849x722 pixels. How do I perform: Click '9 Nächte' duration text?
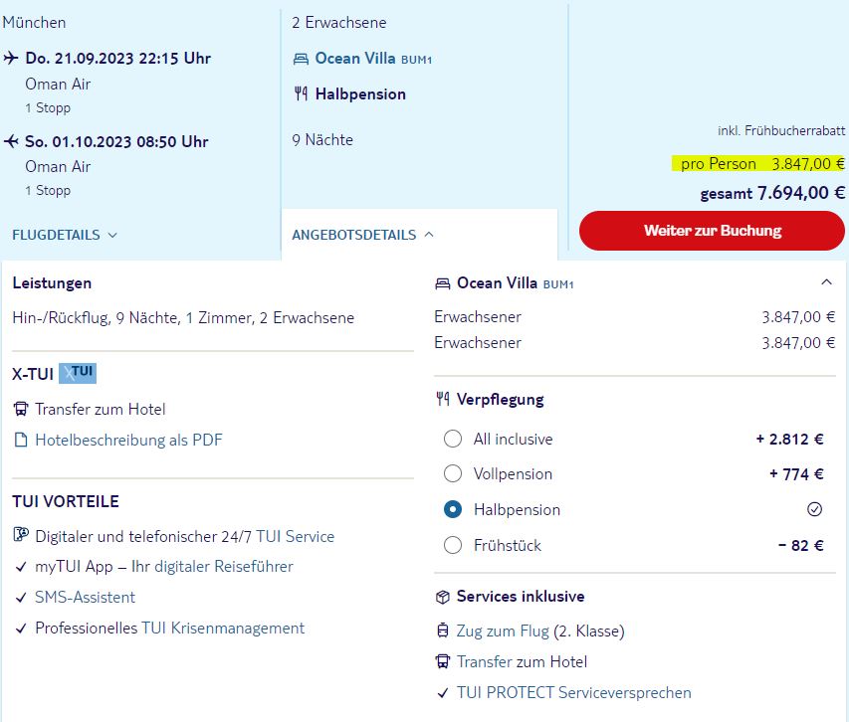(322, 140)
